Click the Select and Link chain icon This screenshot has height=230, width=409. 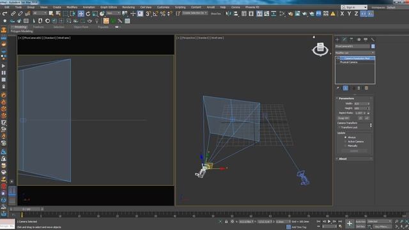coord(13,13)
